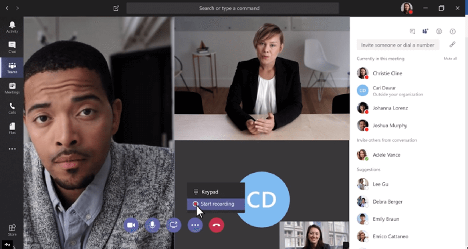468x249 pixels.
Task: Mute the microphone in call controls
Action: [152, 225]
